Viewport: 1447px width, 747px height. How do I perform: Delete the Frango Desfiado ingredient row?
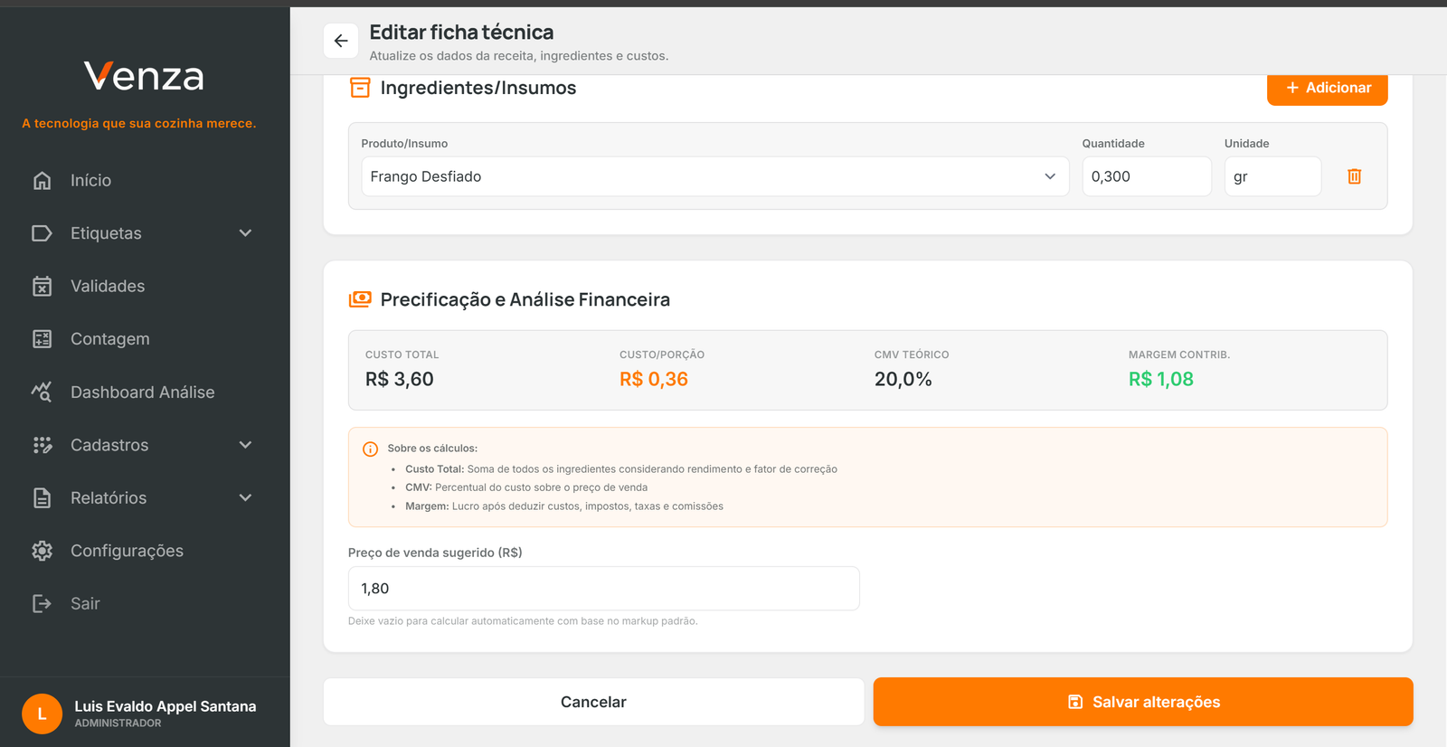point(1354,176)
